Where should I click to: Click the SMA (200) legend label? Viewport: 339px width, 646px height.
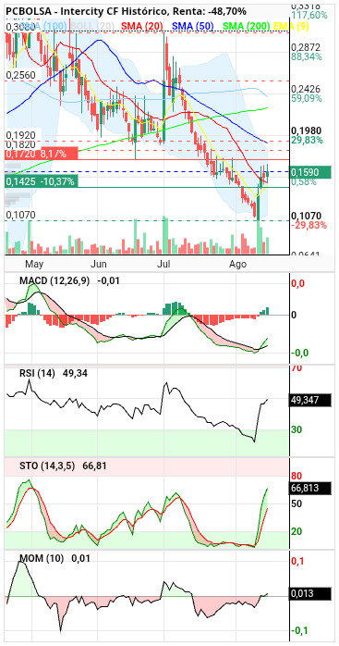click(247, 26)
